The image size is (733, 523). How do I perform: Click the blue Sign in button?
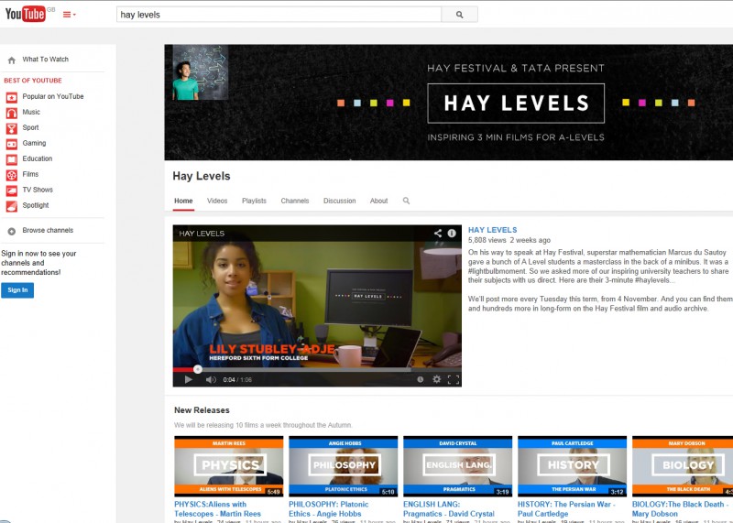point(17,290)
